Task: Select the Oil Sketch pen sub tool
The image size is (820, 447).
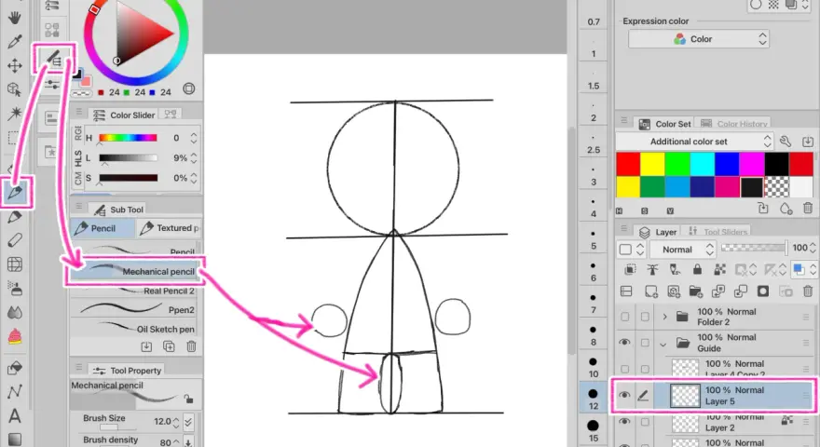Action: pyautogui.click(x=135, y=329)
